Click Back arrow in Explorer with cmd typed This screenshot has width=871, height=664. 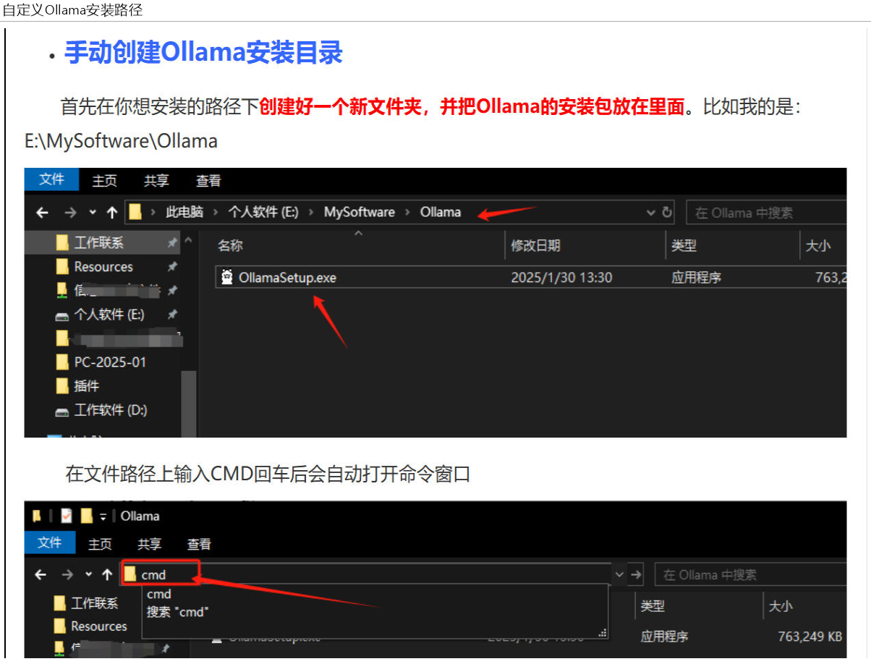tap(41, 574)
